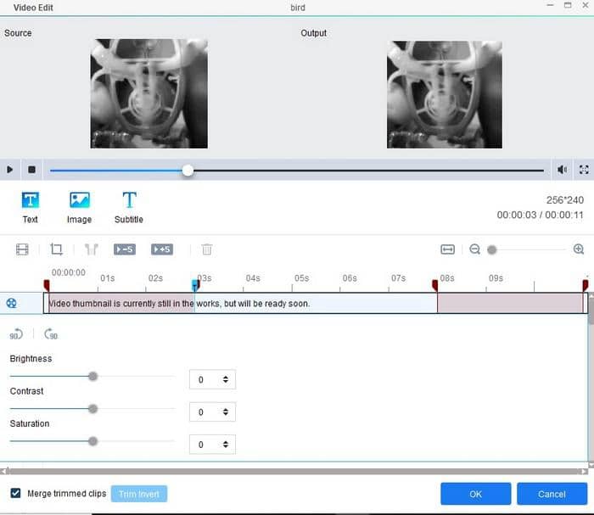This screenshot has width=594, height=515.
Task: Click the split clip icon
Action: [x=92, y=249]
